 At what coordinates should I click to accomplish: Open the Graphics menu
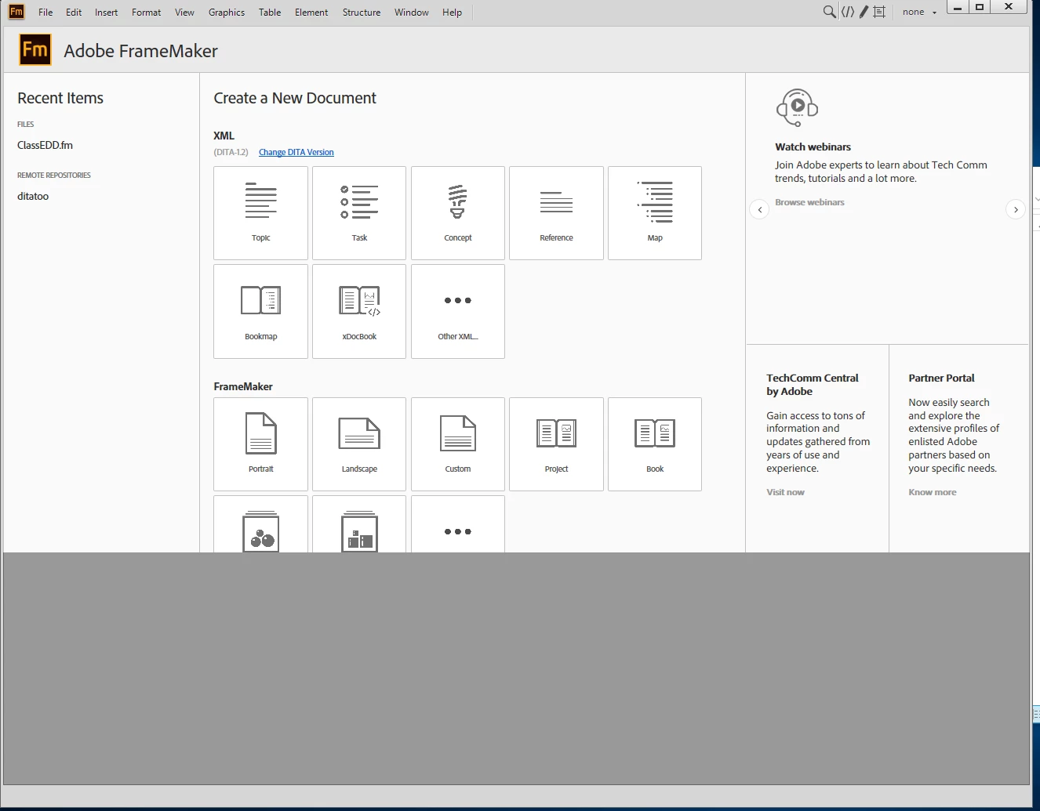pyautogui.click(x=227, y=12)
